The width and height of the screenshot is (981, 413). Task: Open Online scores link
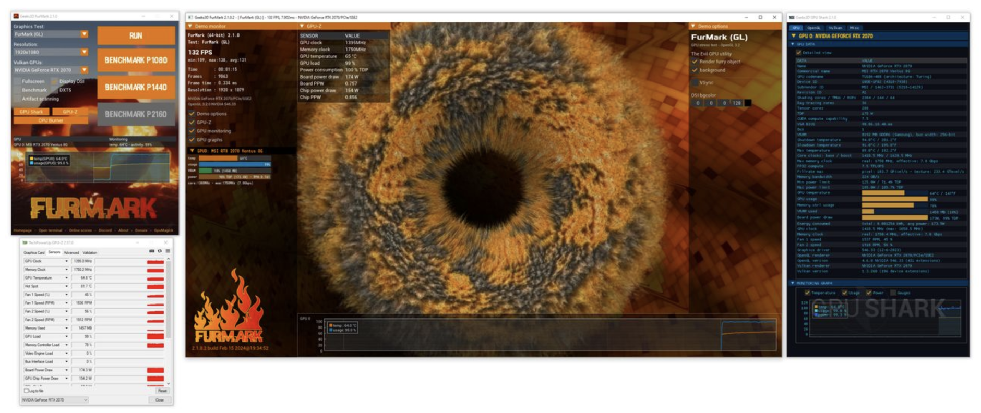(x=80, y=230)
